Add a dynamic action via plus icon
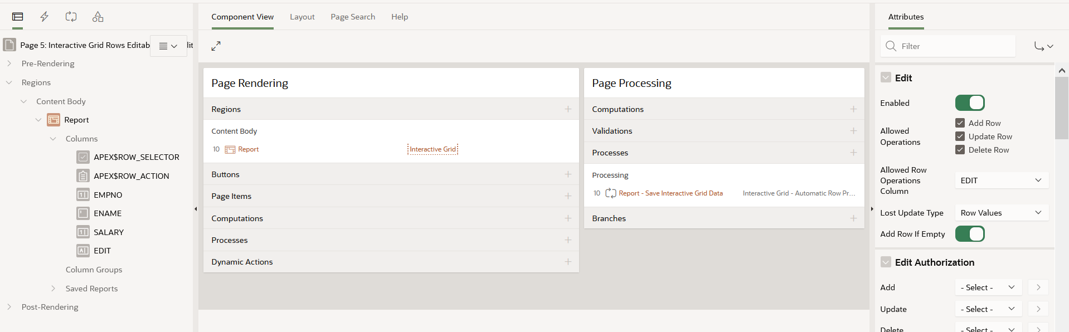This screenshot has height=332, width=1069. 568,262
